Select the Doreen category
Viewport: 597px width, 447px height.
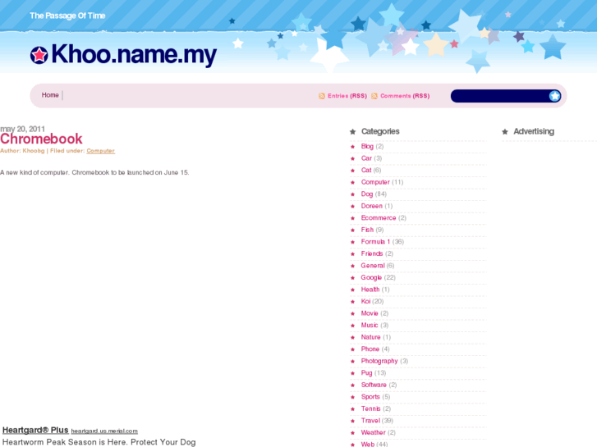click(372, 206)
